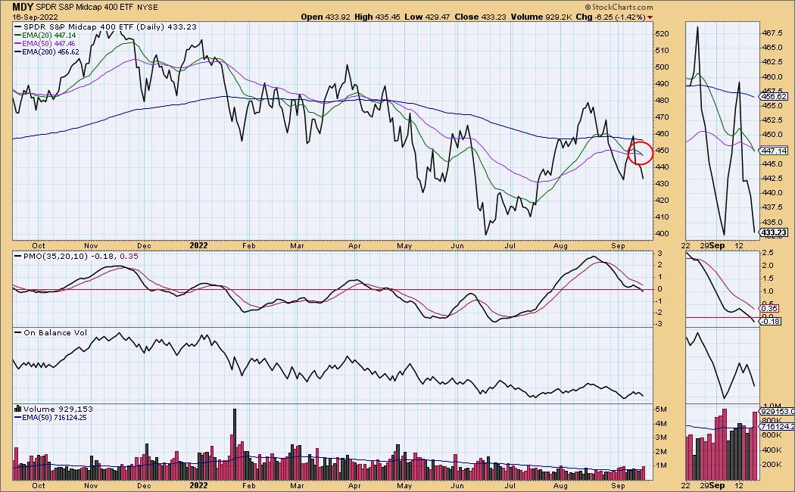
Task: Click the Volume 929.2K value in header
Action: [x=541, y=17]
